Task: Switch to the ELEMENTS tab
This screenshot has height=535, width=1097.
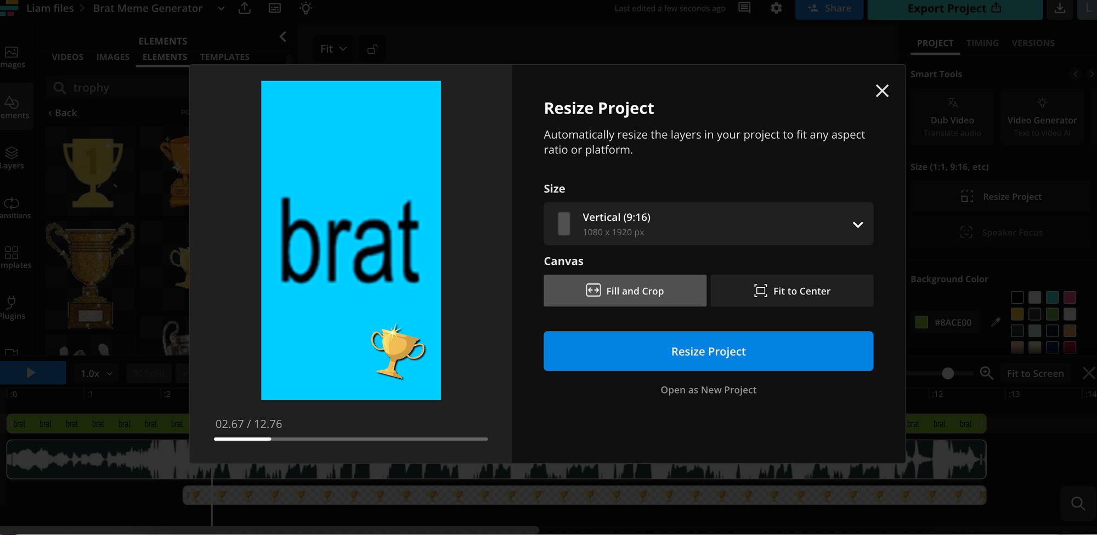Action: tap(165, 57)
